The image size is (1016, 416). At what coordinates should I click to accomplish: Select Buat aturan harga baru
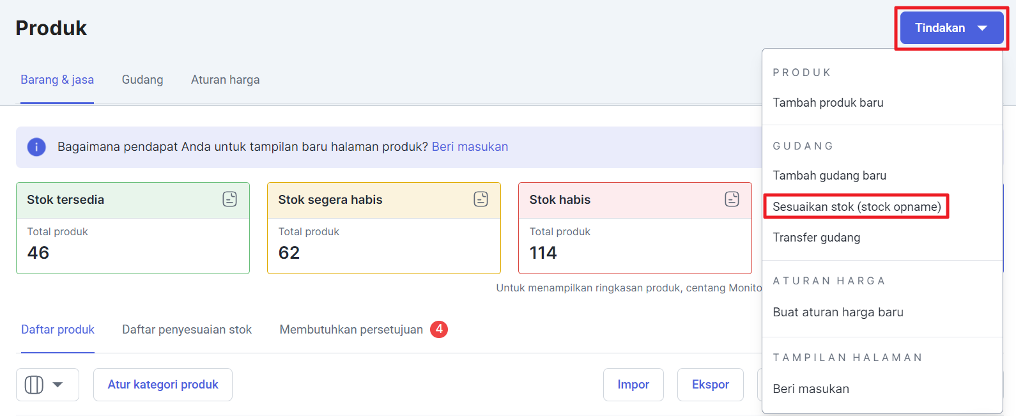coord(838,312)
